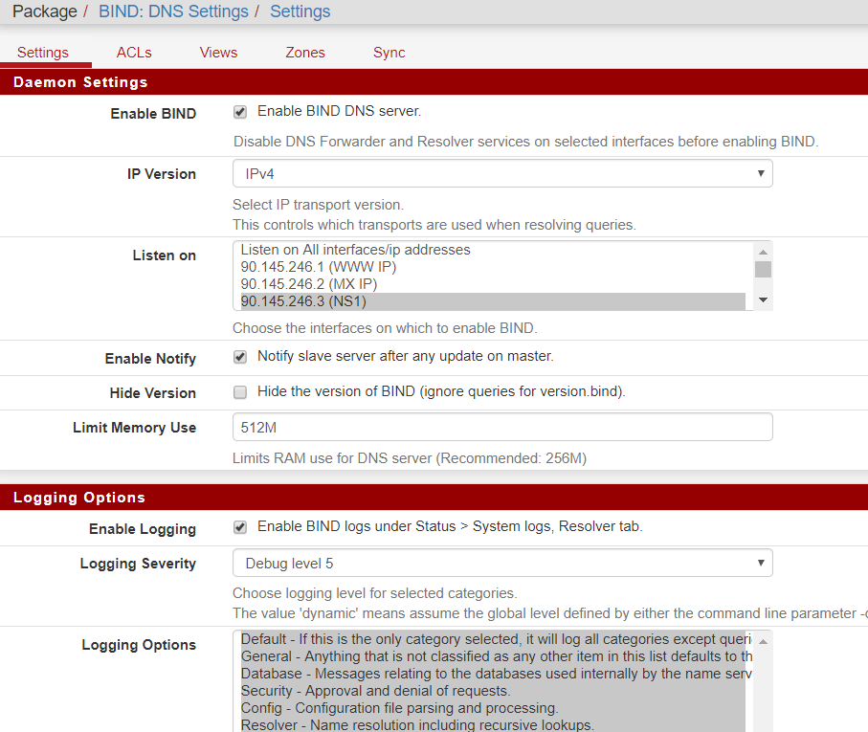
Task: Select the Security logging category option
Action: click(493, 691)
